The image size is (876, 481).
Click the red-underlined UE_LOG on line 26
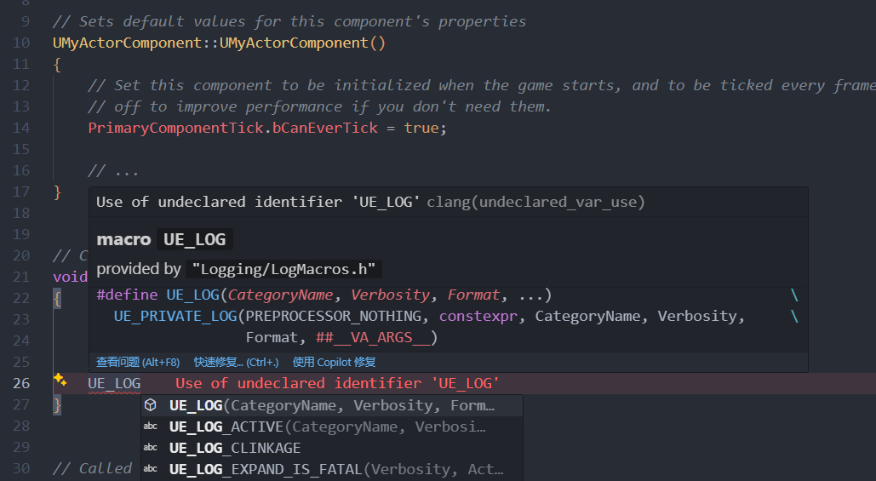[114, 384]
